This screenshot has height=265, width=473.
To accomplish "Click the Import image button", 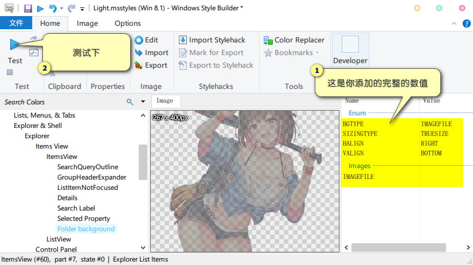I will tap(152, 53).
